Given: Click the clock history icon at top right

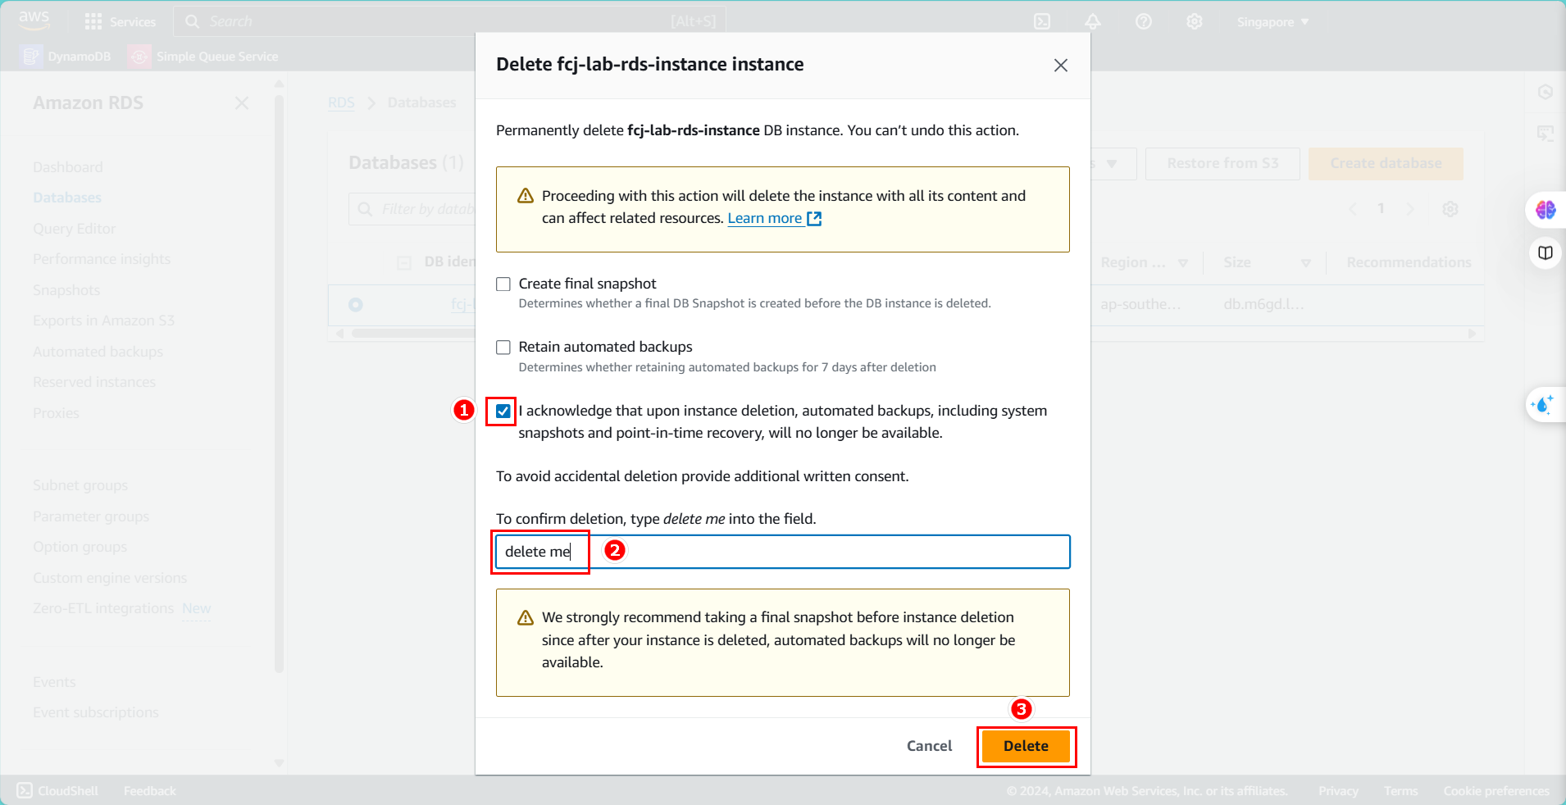Looking at the screenshot, I should click(x=1546, y=92).
